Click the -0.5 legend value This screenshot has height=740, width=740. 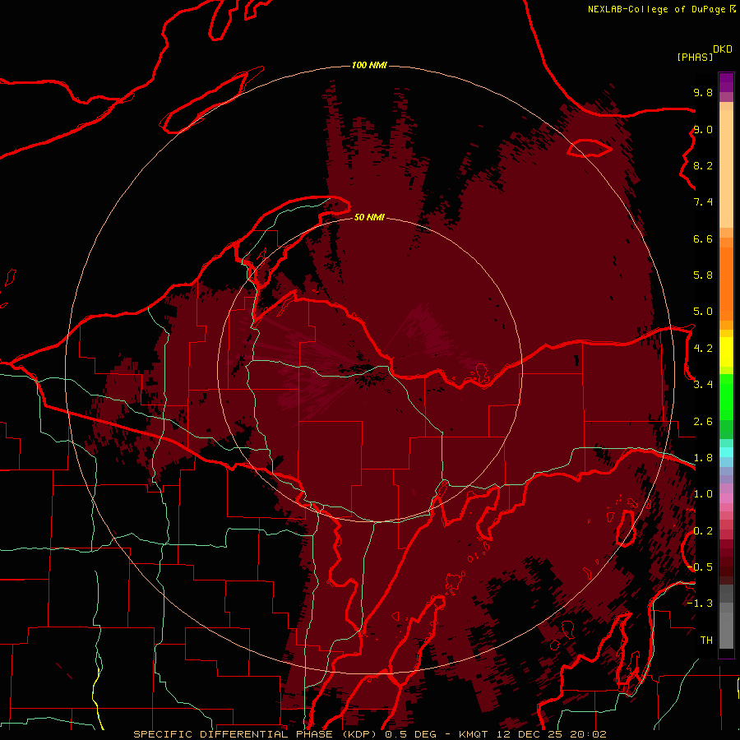700,567
